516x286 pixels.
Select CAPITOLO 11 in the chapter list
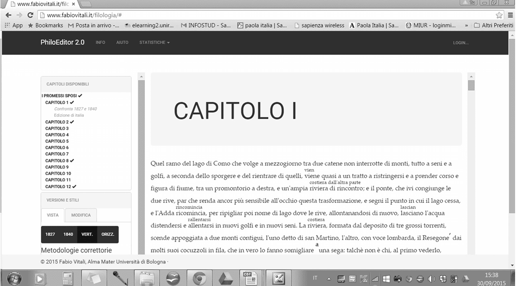click(58, 180)
